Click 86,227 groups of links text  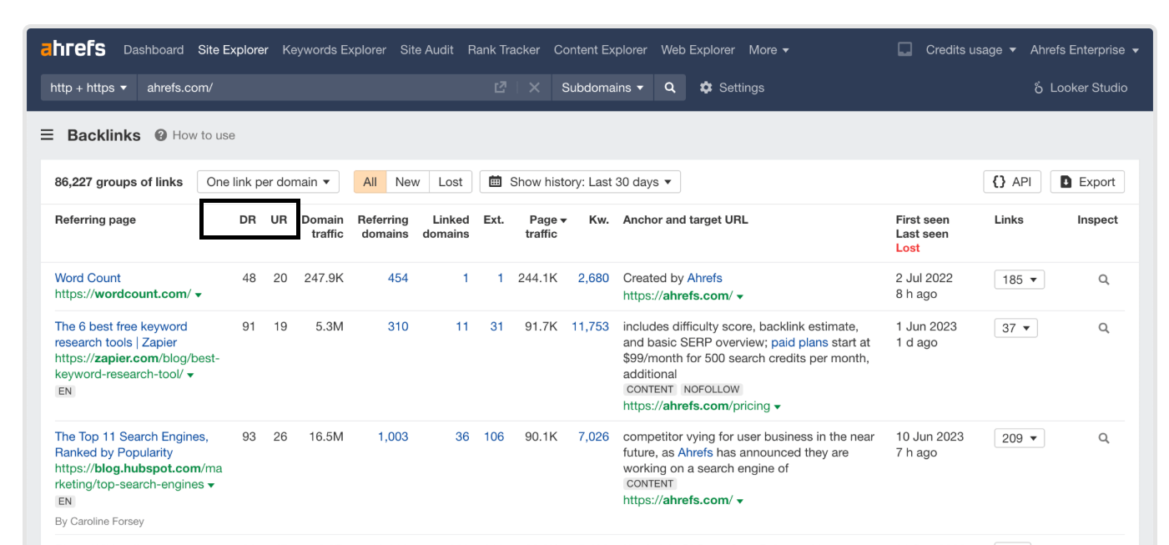point(118,182)
